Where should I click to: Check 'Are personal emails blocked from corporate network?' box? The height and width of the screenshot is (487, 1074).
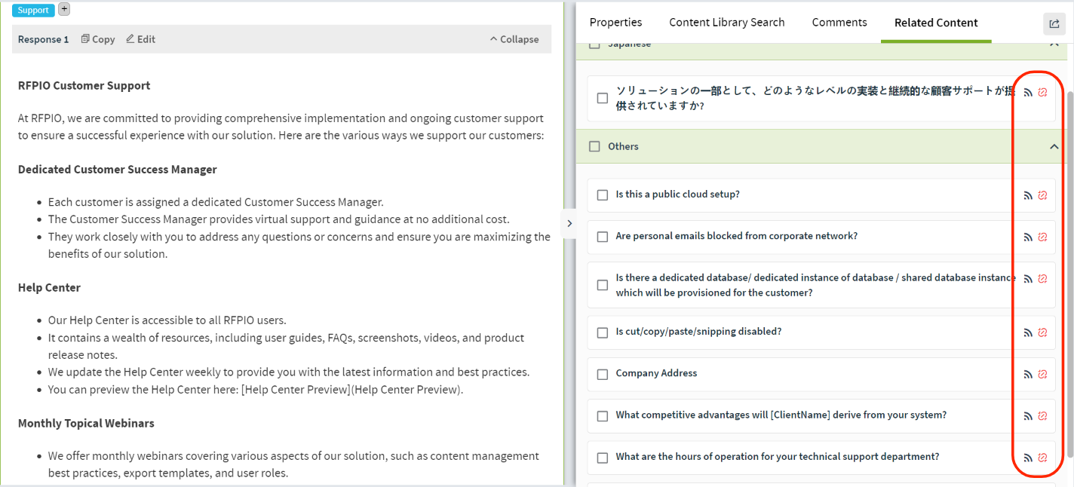603,237
